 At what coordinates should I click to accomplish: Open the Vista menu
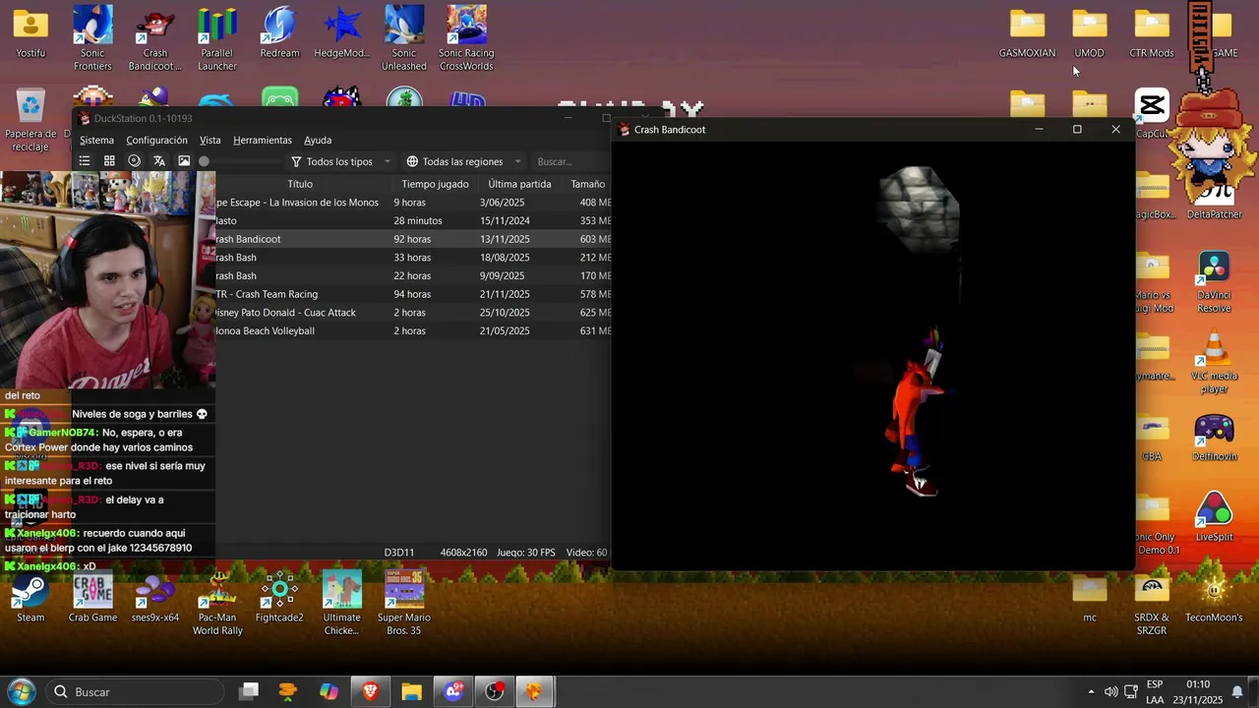click(x=210, y=140)
